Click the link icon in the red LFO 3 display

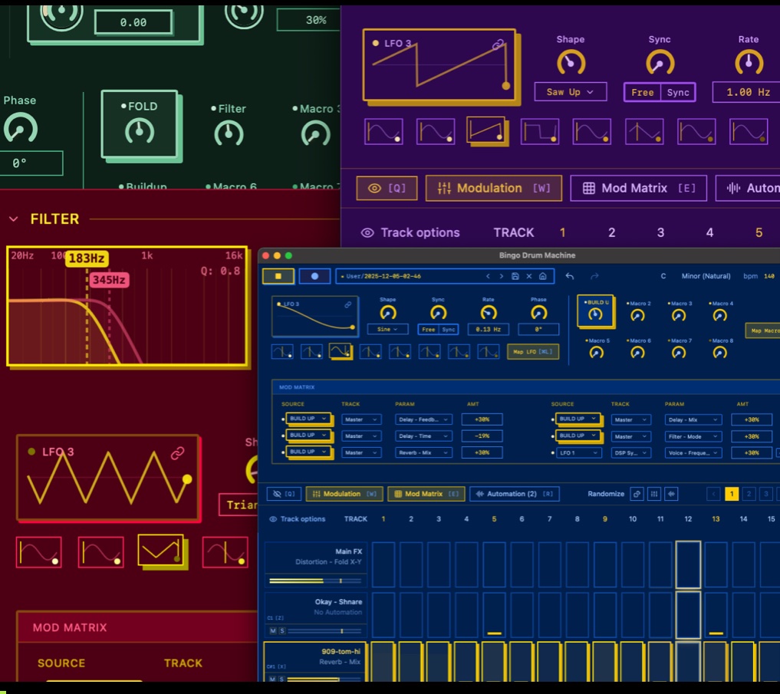pyautogui.click(x=178, y=453)
